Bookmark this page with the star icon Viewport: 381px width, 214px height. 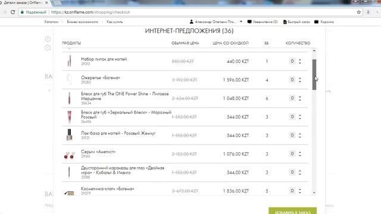point(358,12)
